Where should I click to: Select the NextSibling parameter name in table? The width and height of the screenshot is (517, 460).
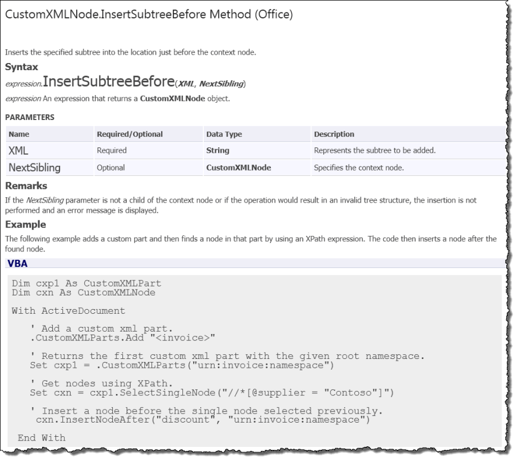click(33, 168)
